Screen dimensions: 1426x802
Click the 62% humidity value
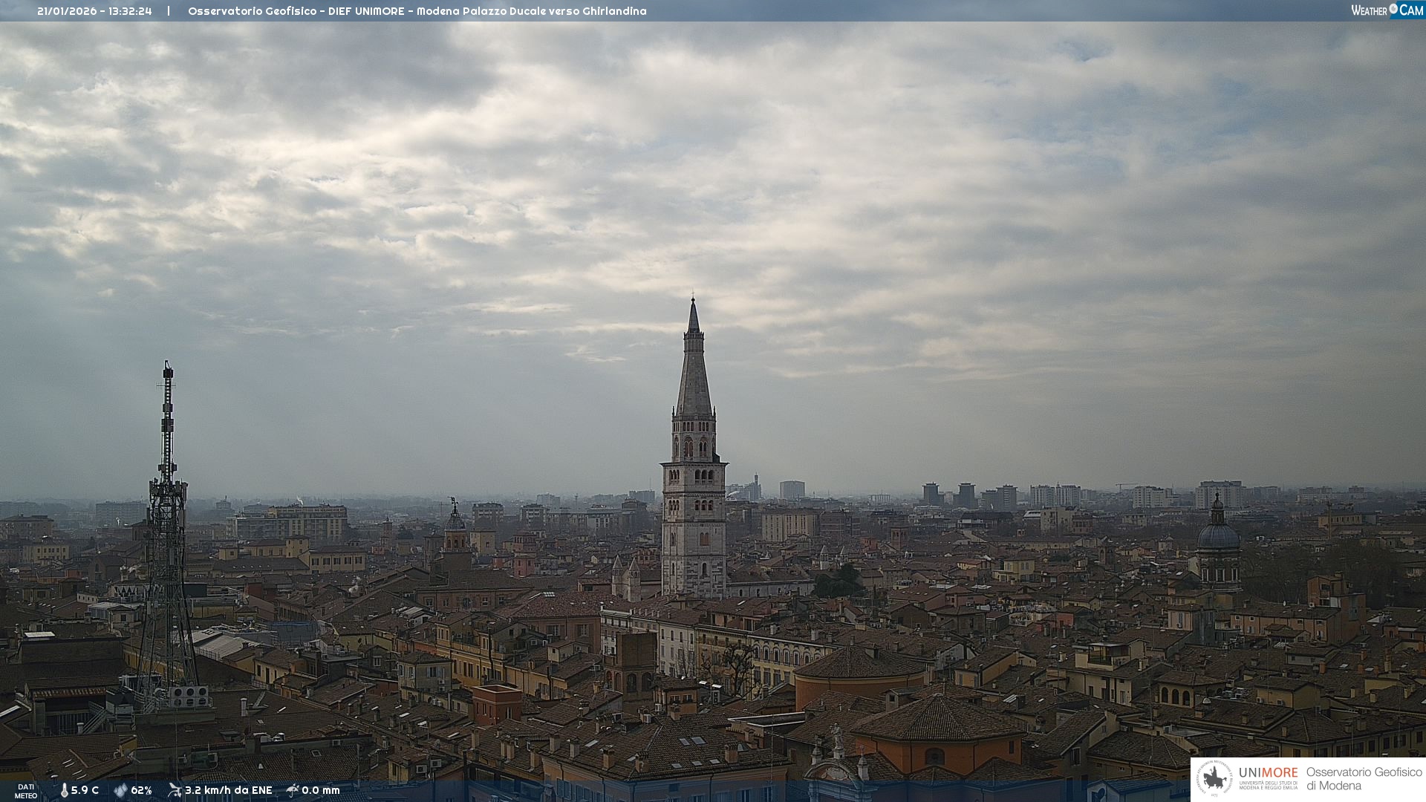141,790
